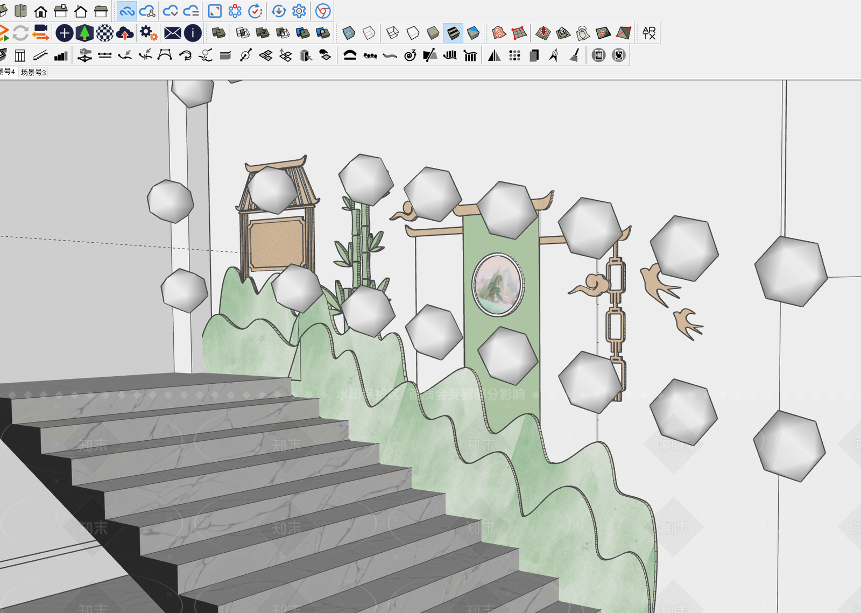The image size is (861, 613).
Task: Click the cloud share network icon
Action: pyautogui.click(x=147, y=11)
